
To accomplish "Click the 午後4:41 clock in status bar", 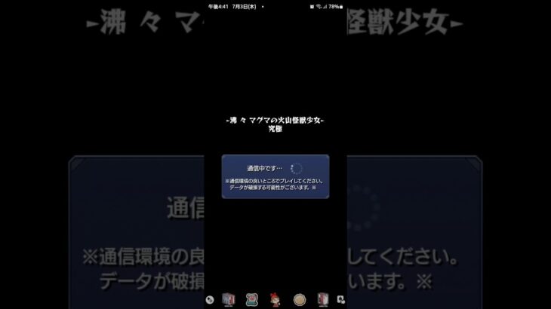I will pos(218,7).
